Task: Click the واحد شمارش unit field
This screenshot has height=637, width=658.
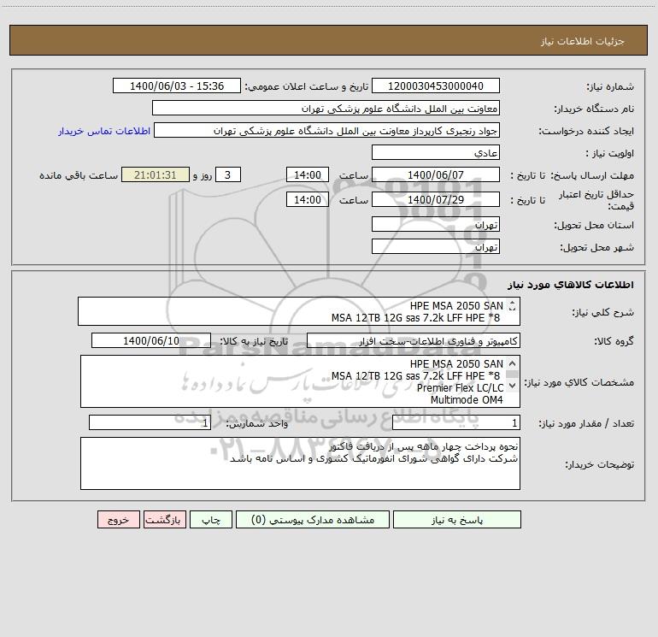Action: [x=150, y=422]
